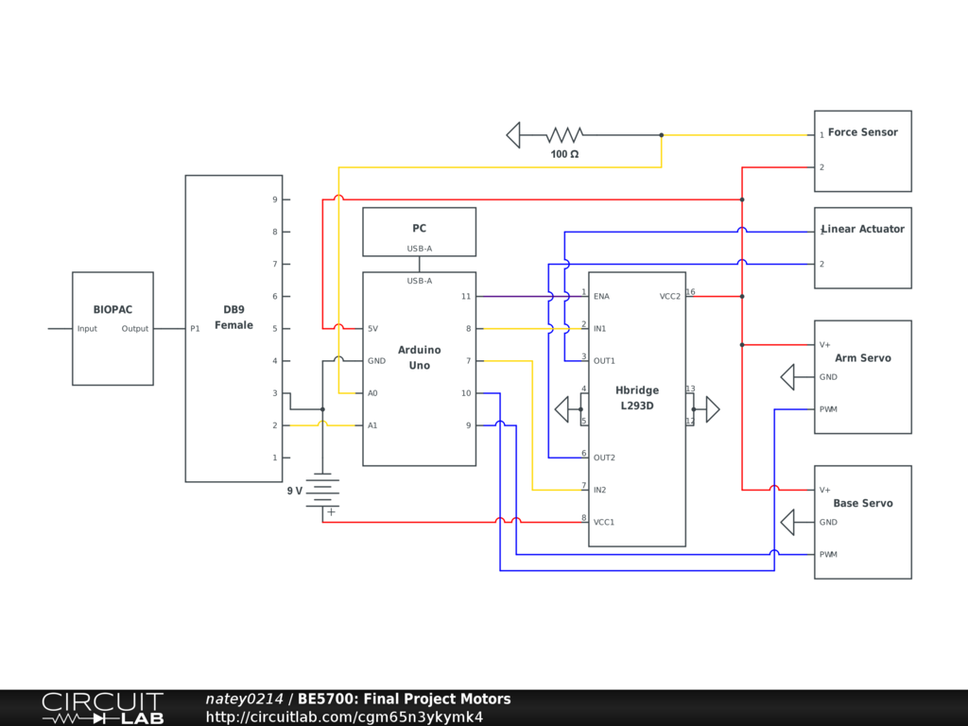Click the Base Servo component label
This screenshot has width=968, height=726.
point(862,503)
